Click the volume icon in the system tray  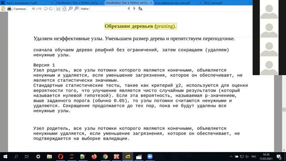pos(247,157)
